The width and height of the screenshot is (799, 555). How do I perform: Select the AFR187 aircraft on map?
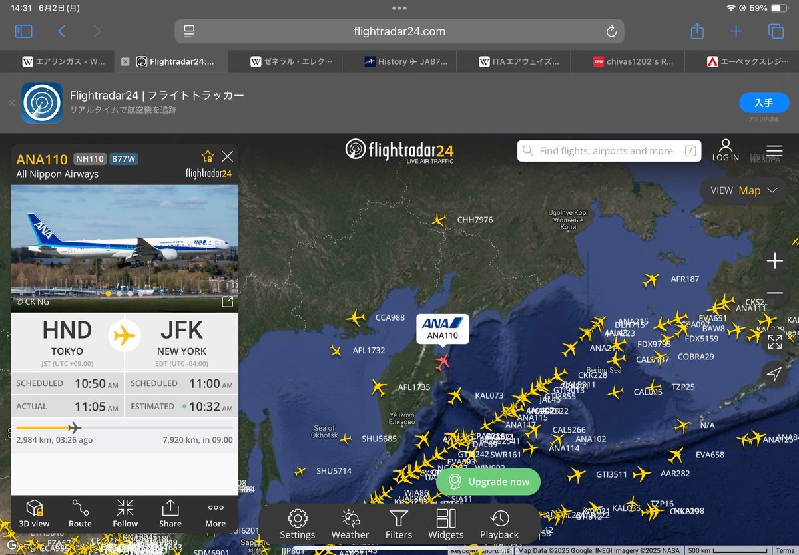(651, 279)
